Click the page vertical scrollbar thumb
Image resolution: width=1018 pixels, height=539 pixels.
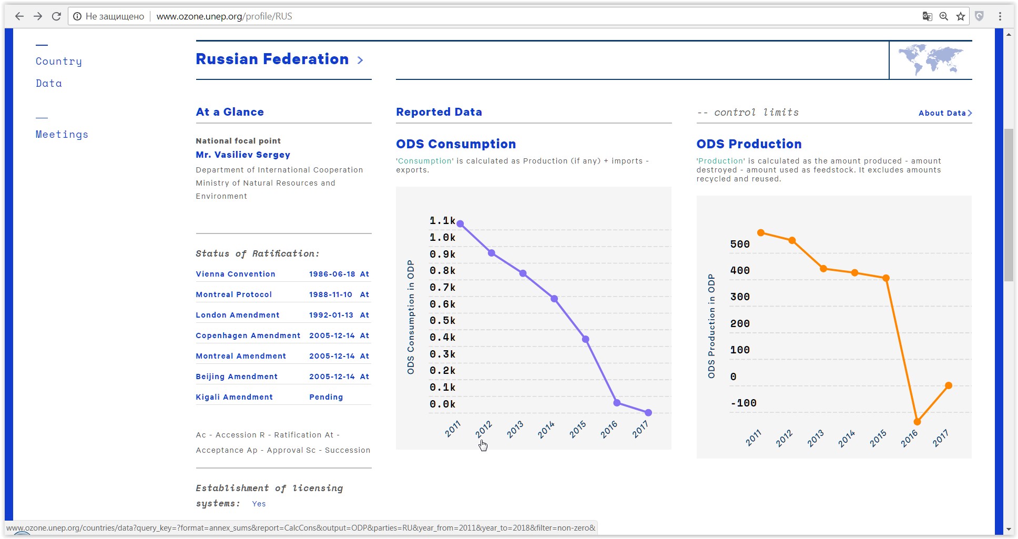coord(1009,205)
